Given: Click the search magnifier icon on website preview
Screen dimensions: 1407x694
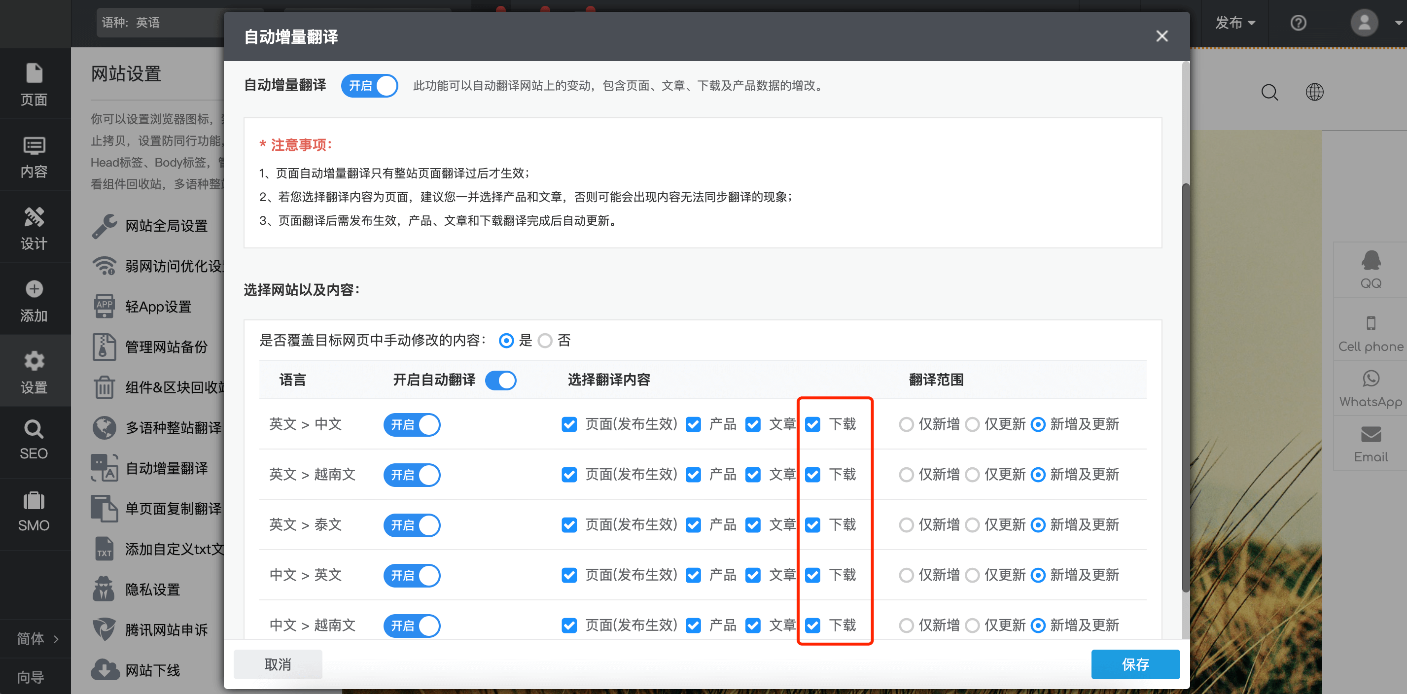Looking at the screenshot, I should point(1269,92).
